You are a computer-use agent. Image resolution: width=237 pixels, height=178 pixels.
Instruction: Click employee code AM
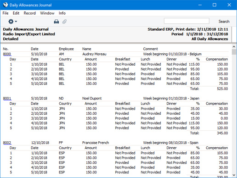click(62, 54)
